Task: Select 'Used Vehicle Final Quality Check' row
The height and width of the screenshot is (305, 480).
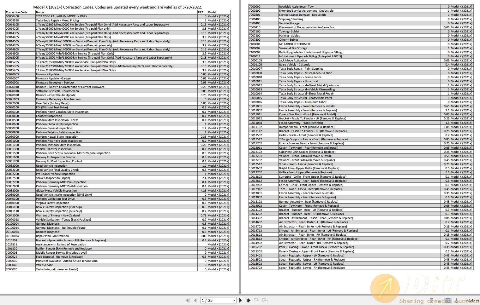Action: (x=118, y=170)
